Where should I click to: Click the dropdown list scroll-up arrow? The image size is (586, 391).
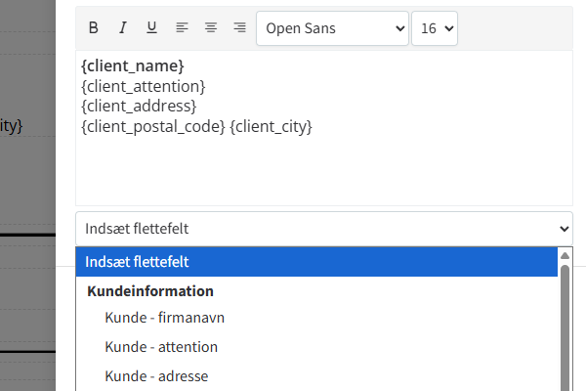[x=565, y=255]
